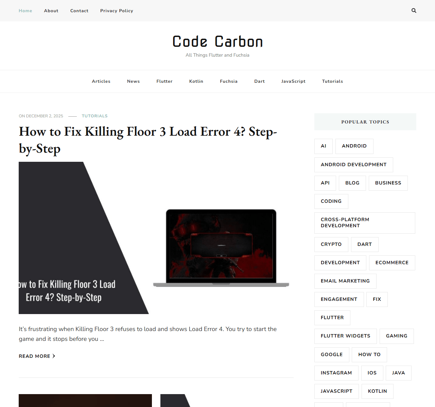Open the Instagram topic tag
The image size is (435, 407).
[336, 373]
